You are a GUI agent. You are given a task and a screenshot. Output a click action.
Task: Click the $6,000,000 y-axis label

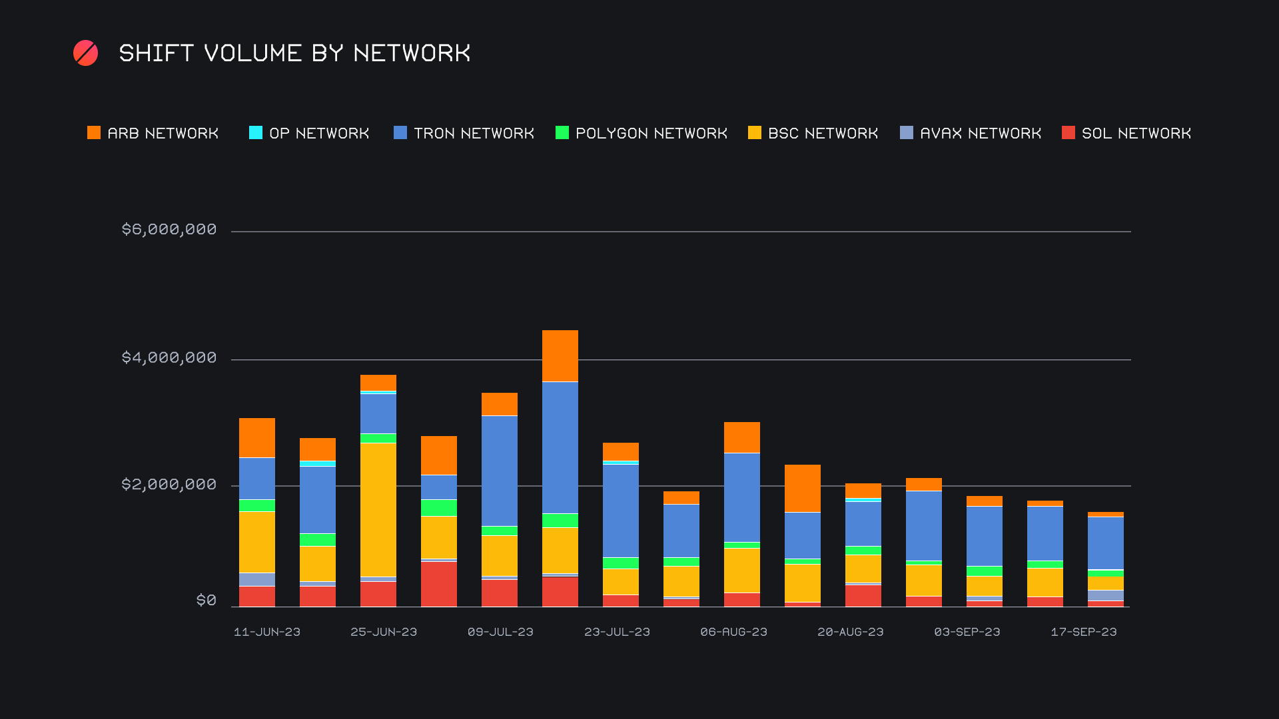coord(169,230)
